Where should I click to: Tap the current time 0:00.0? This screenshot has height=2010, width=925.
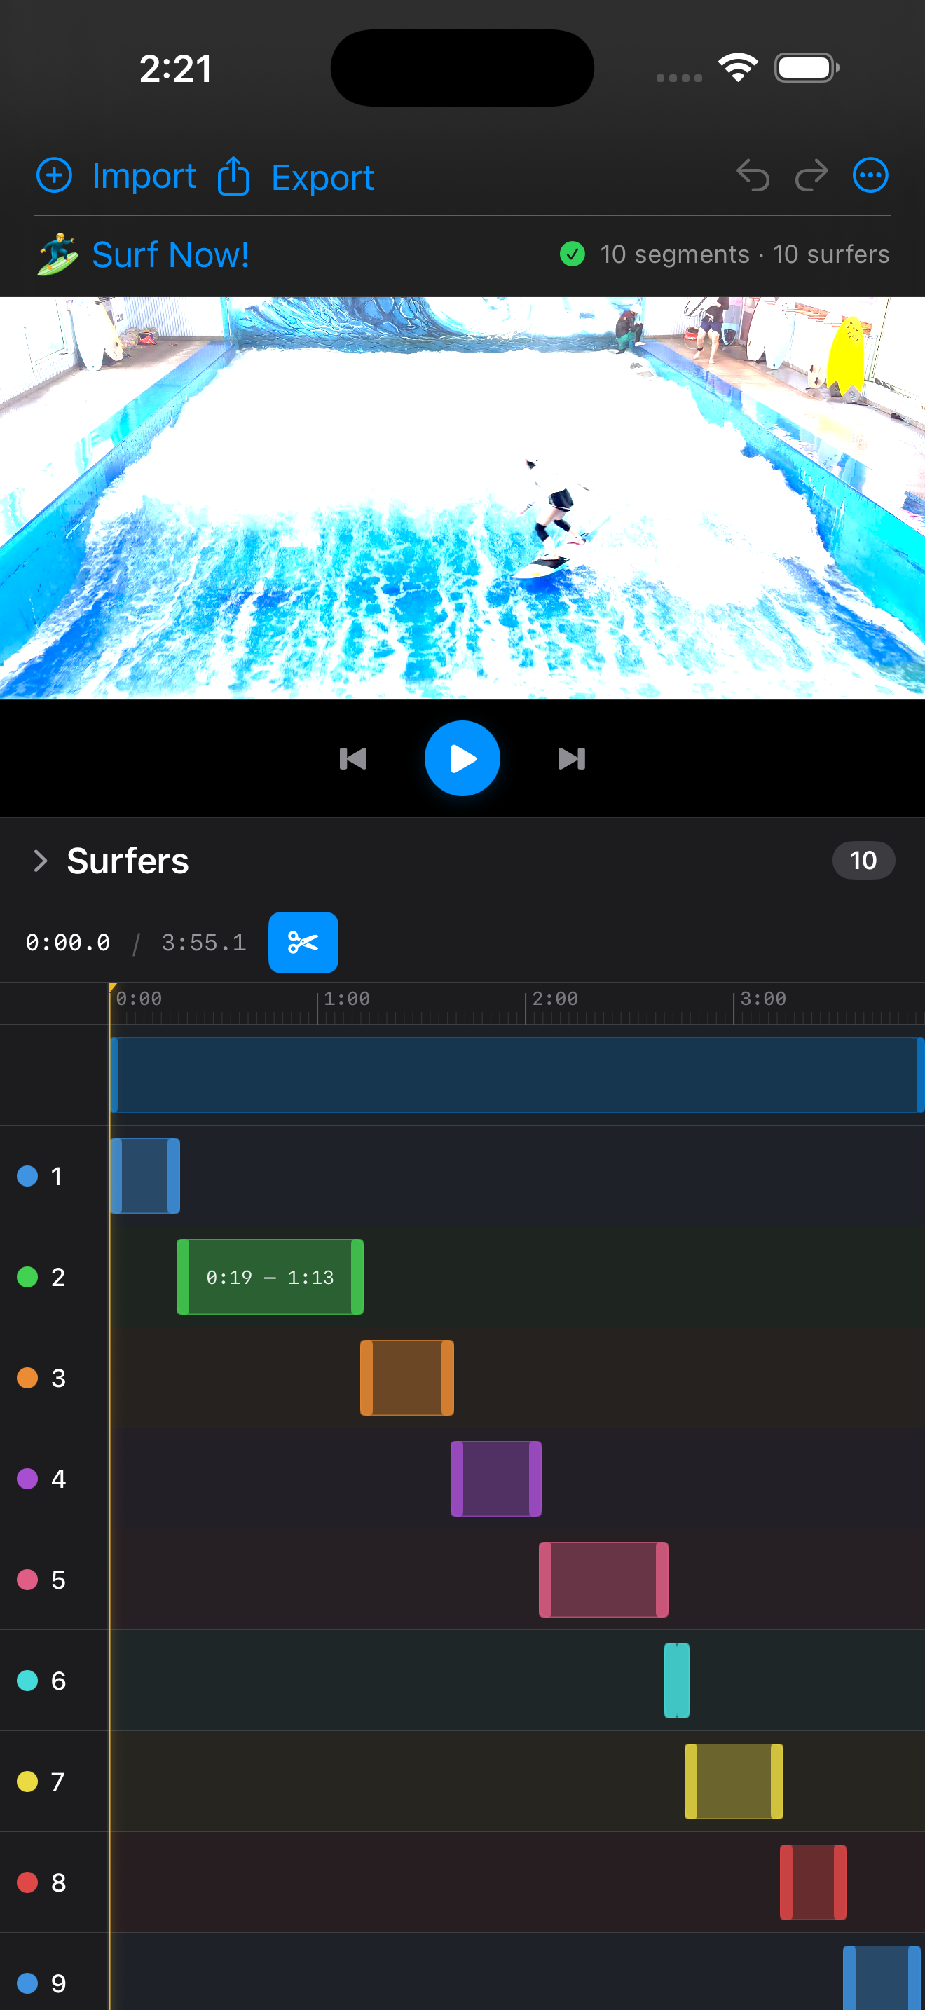68,943
